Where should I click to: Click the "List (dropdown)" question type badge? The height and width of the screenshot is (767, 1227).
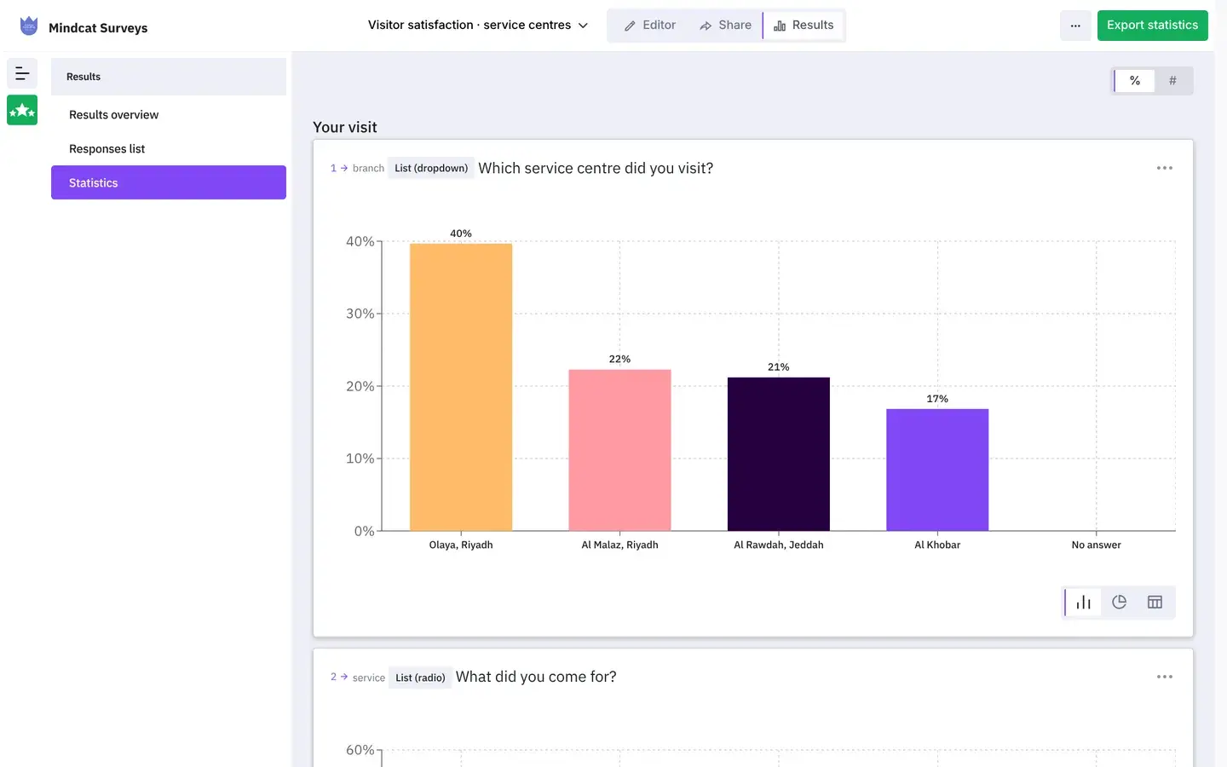point(431,168)
